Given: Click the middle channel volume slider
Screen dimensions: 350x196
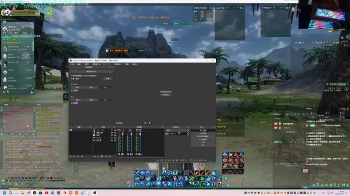Looking at the screenshot, I should [x=131, y=143].
